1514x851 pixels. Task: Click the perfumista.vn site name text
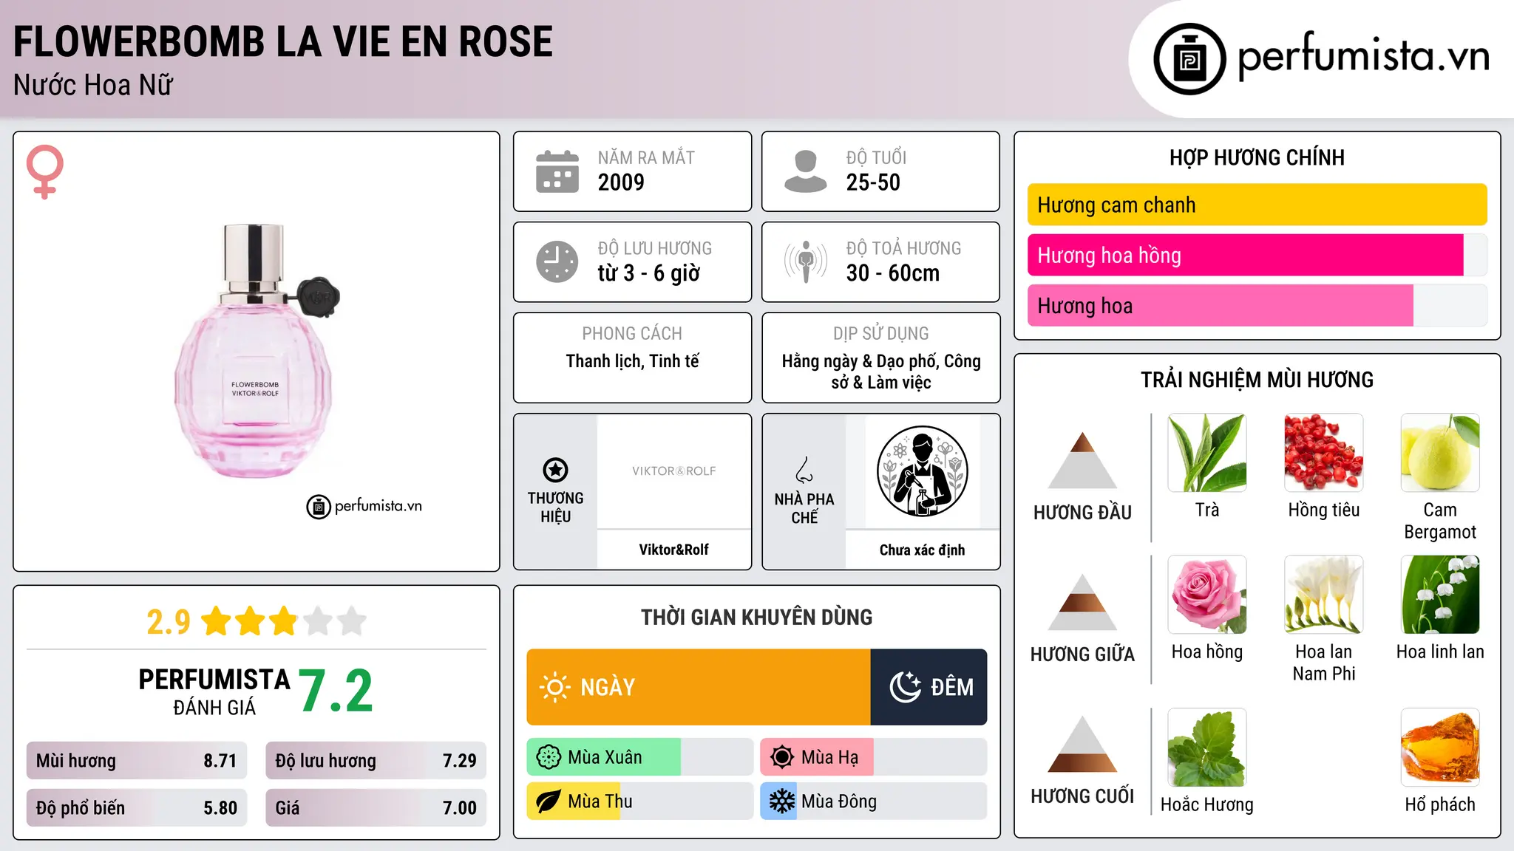[x=1364, y=56]
